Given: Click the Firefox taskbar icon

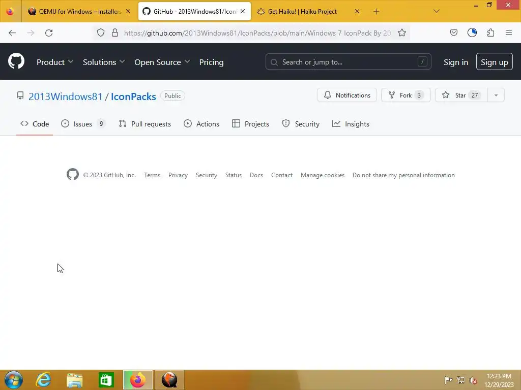Looking at the screenshot, I should pyautogui.click(x=138, y=380).
